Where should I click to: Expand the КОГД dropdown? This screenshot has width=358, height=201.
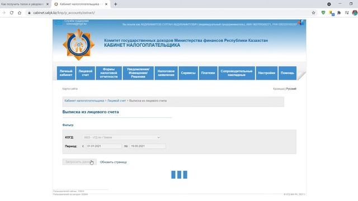coord(121,137)
